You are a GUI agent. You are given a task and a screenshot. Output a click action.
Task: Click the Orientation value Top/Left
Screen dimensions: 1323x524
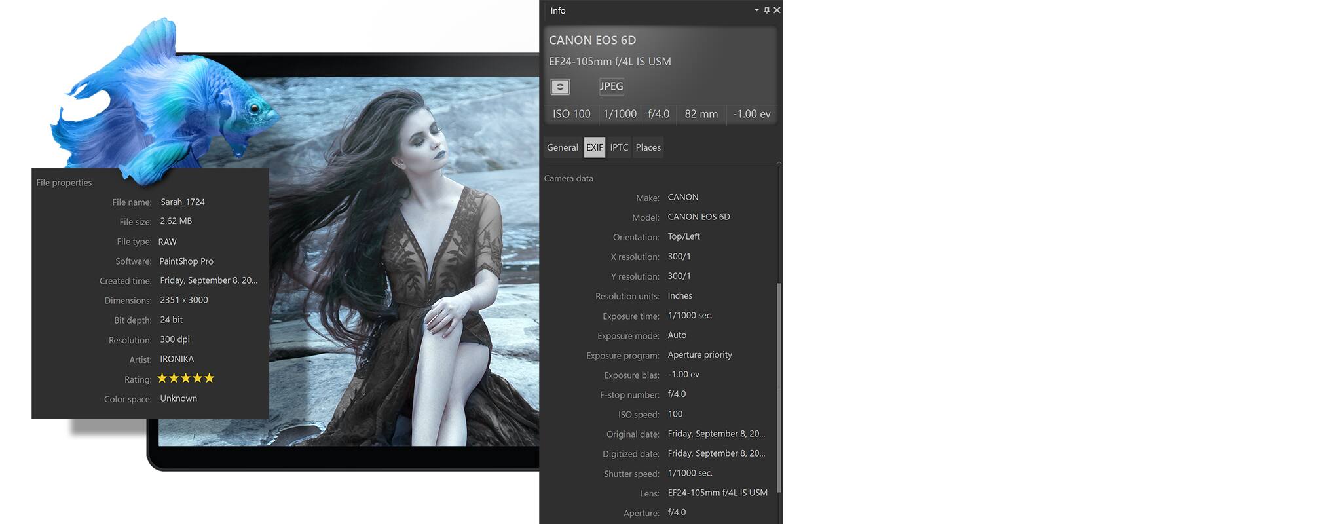click(684, 236)
